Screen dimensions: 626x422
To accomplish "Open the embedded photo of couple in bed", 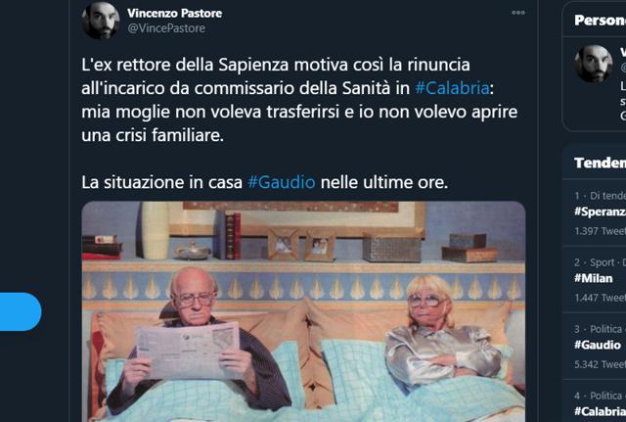I will click(x=303, y=311).
